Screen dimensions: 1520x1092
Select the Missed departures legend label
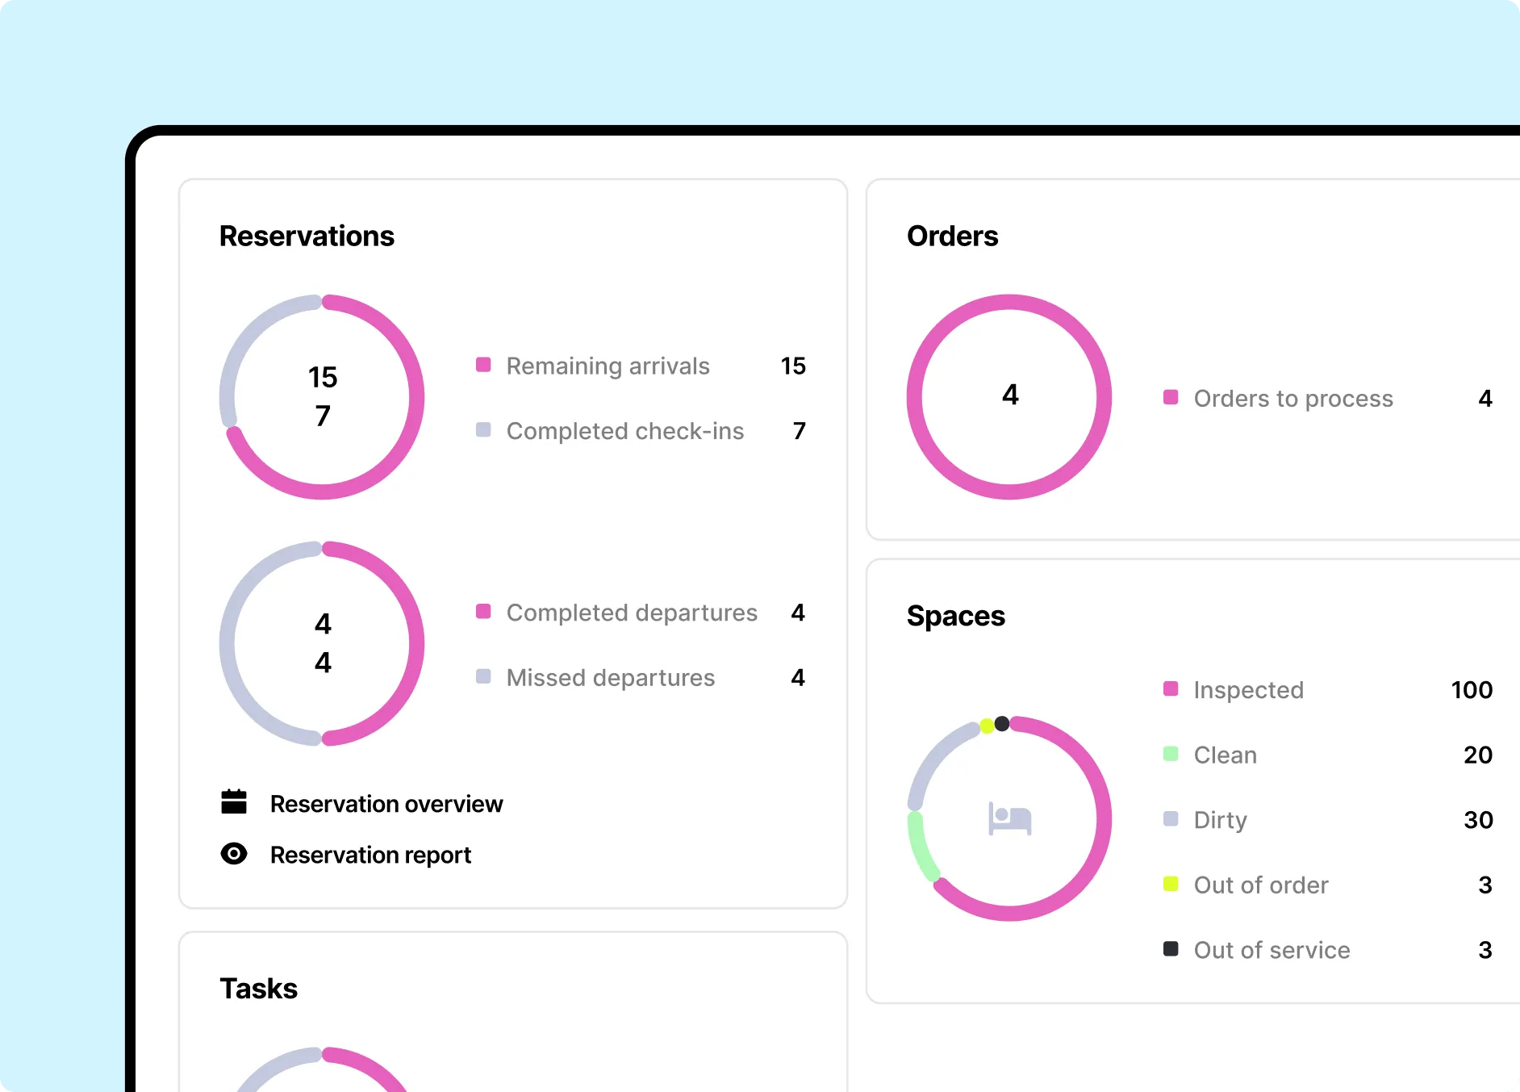pos(611,678)
